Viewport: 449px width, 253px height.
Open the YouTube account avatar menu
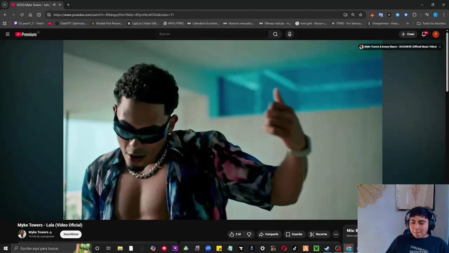pos(436,34)
